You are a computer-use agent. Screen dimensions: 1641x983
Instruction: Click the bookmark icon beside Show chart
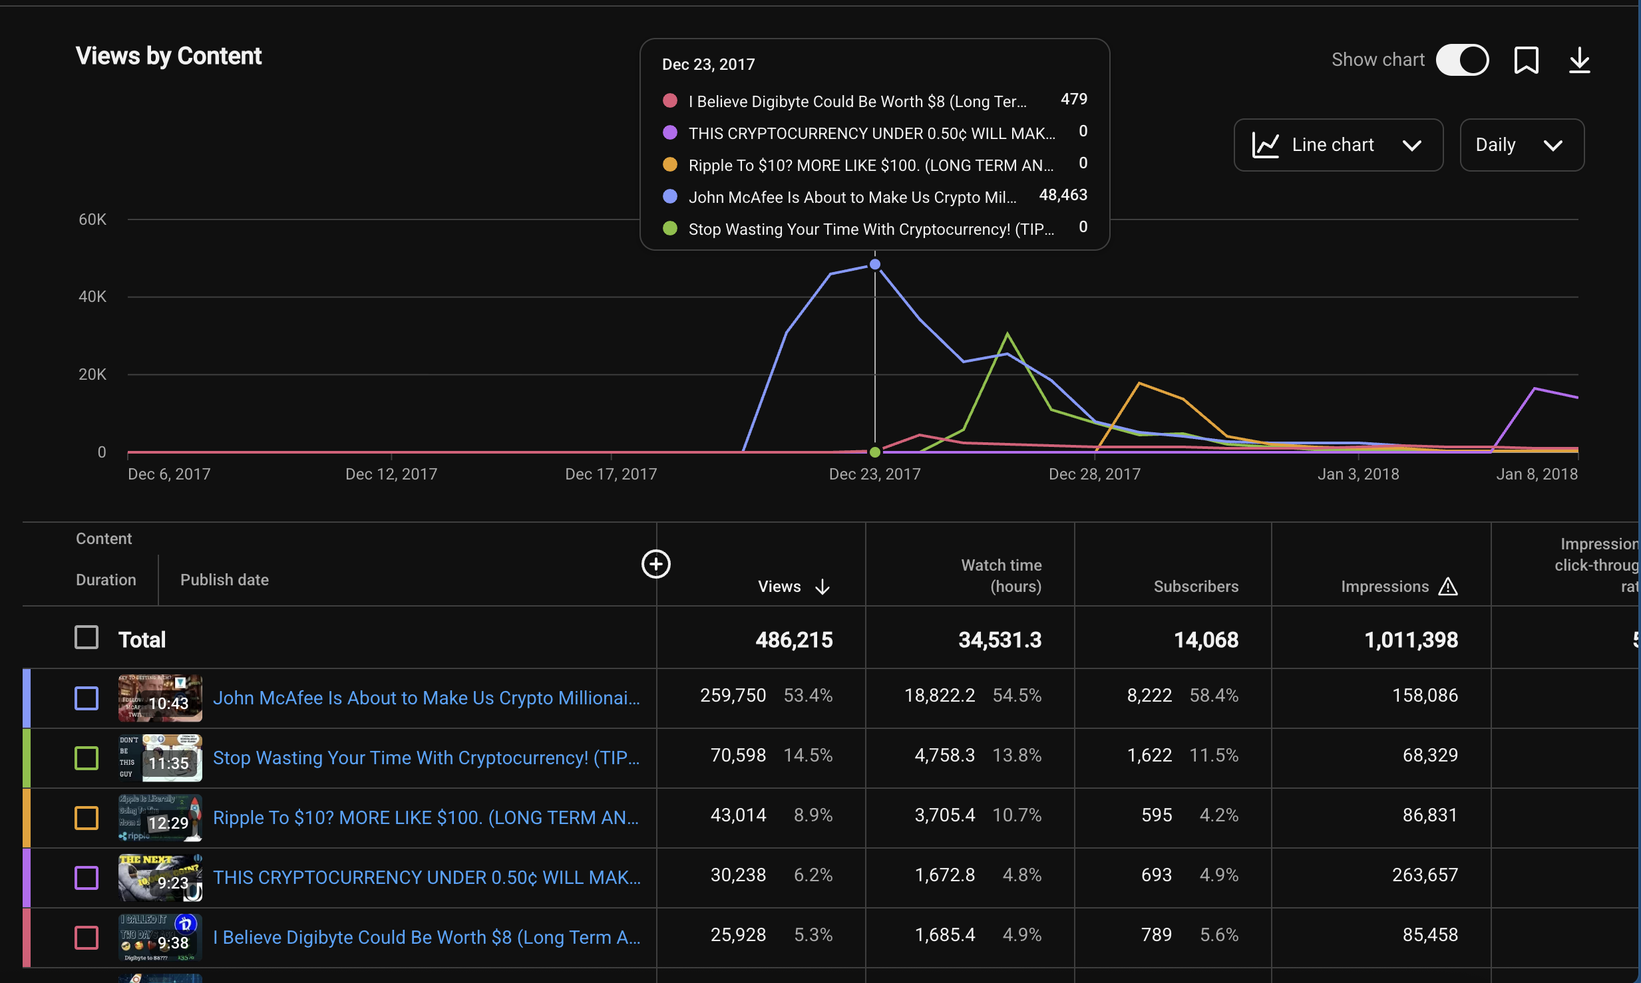(1527, 60)
